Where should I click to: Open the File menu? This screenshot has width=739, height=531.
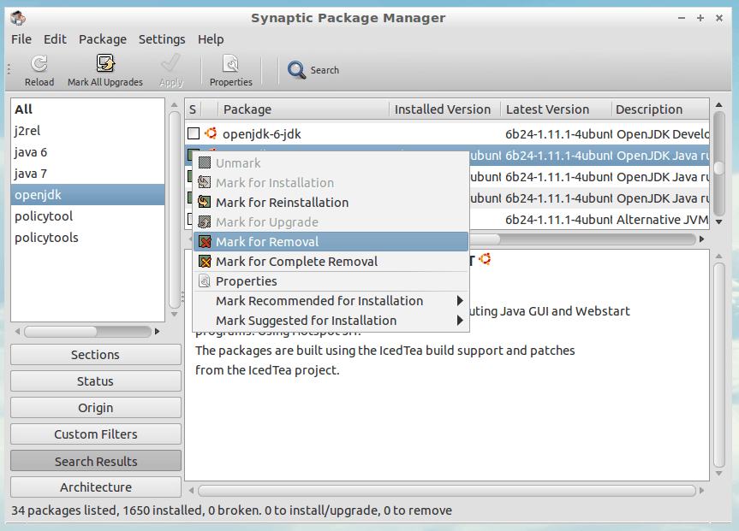pos(21,39)
